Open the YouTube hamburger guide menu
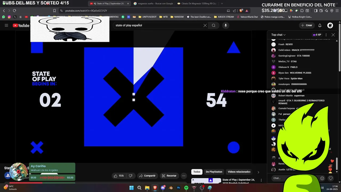The width and height of the screenshot is (341, 192). click(6, 25)
